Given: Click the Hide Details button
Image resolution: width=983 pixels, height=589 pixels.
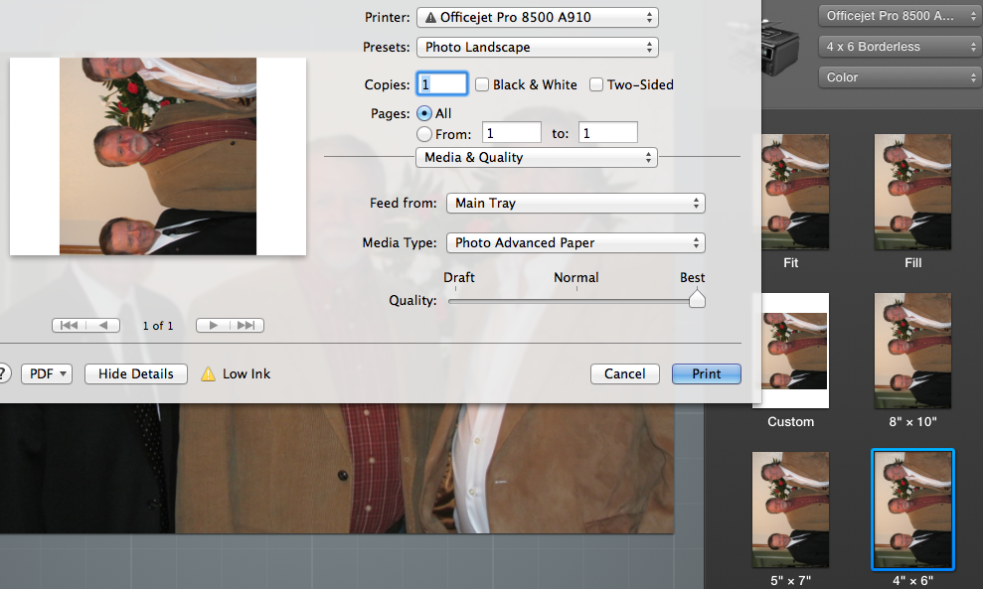Looking at the screenshot, I should point(136,374).
